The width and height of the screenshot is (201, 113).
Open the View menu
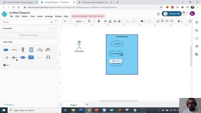click(x=32, y=16)
